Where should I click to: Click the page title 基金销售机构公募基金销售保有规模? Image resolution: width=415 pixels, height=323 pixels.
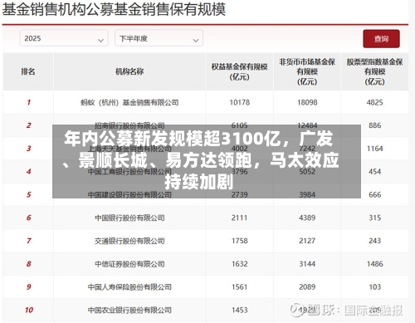click(x=114, y=9)
